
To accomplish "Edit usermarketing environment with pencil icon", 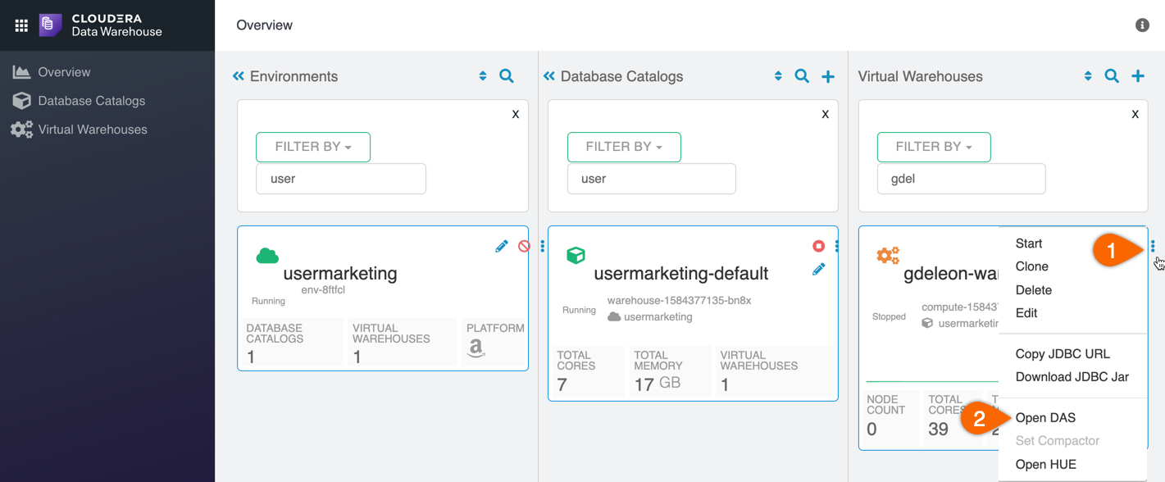I will [x=502, y=246].
